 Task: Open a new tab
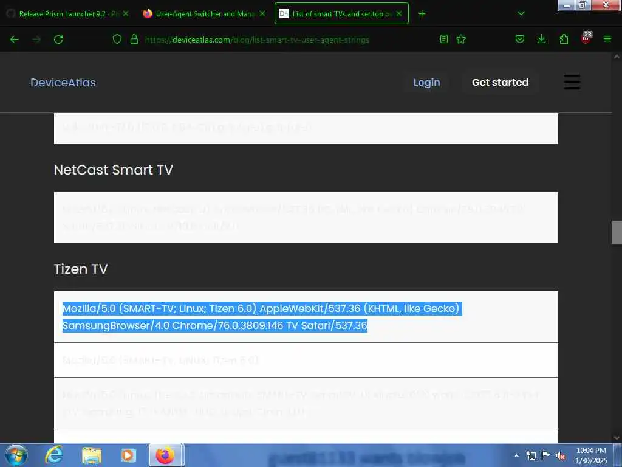tap(422, 14)
